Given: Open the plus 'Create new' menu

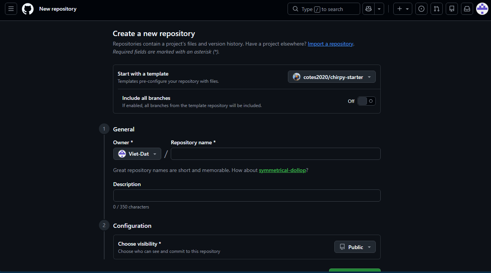Looking at the screenshot, I should click(403, 9).
